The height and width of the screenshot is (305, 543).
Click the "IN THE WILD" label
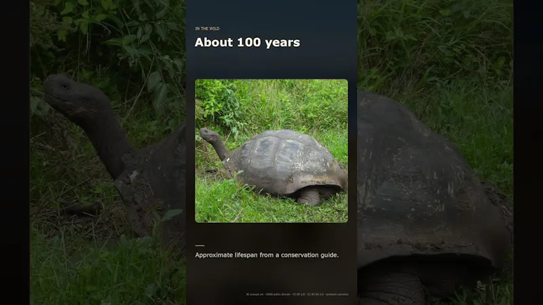tap(207, 28)
